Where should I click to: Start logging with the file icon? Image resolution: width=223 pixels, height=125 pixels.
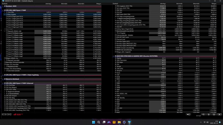click(209, 114)
